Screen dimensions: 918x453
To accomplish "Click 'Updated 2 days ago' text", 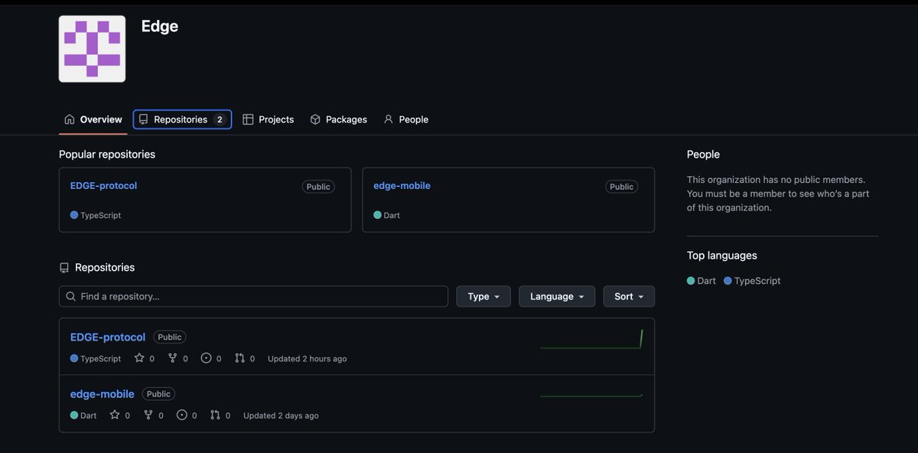I will click(x=281, y=415).
